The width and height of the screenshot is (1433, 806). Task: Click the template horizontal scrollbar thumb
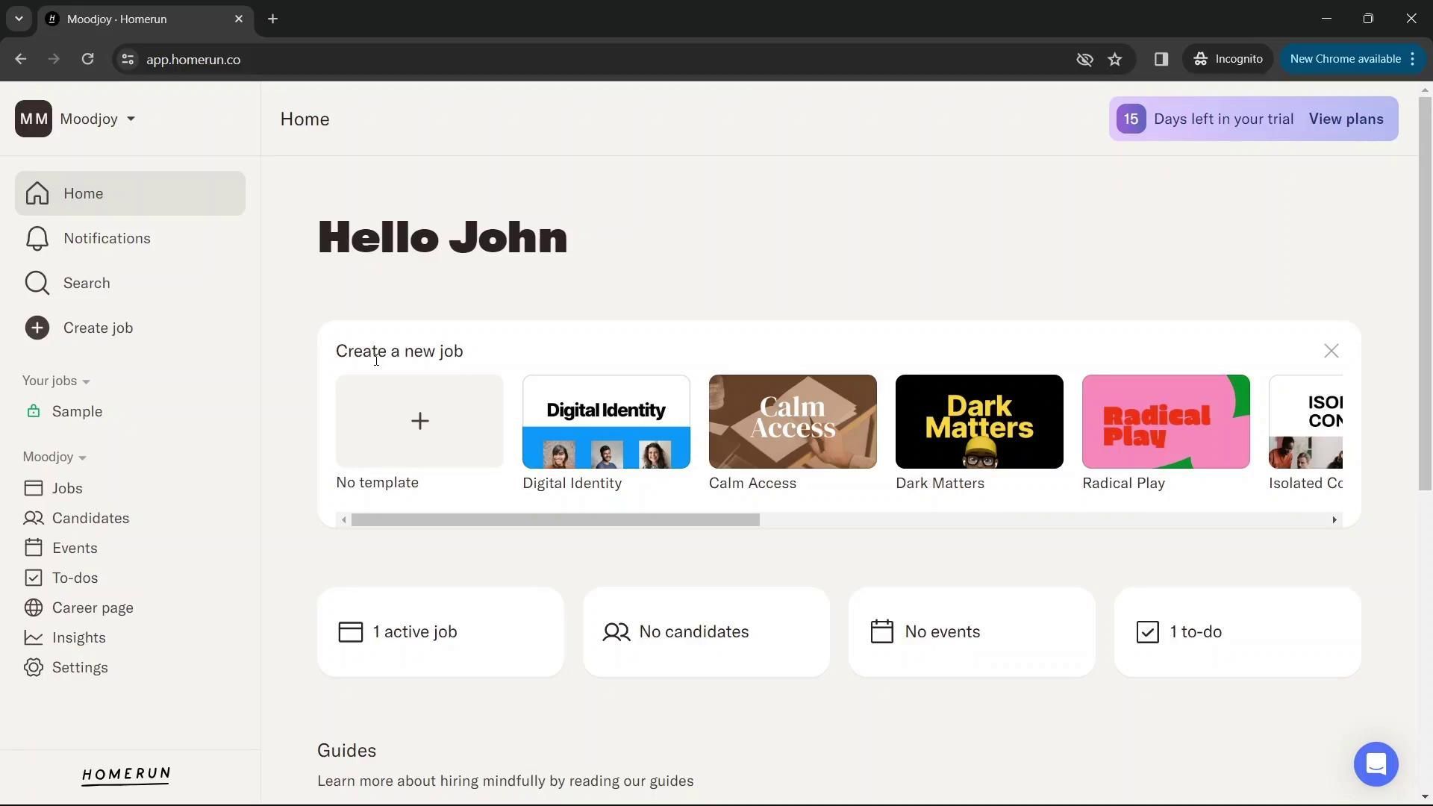pyautogui.click(x=555, y=520)
